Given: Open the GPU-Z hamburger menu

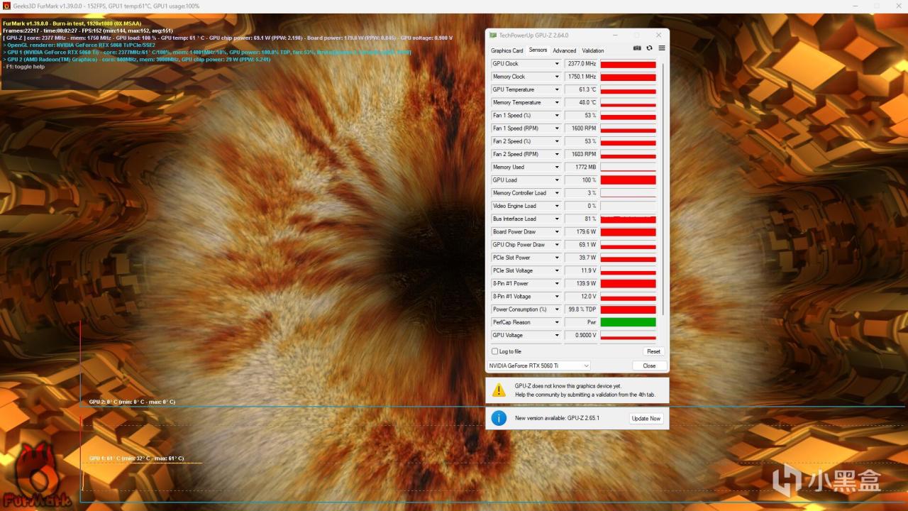Looking at the screenshot, I should coord(662,48).
